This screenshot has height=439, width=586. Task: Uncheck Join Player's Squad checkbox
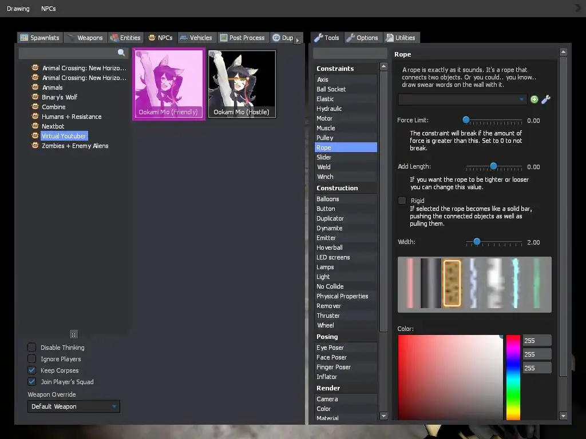(32, 381)
